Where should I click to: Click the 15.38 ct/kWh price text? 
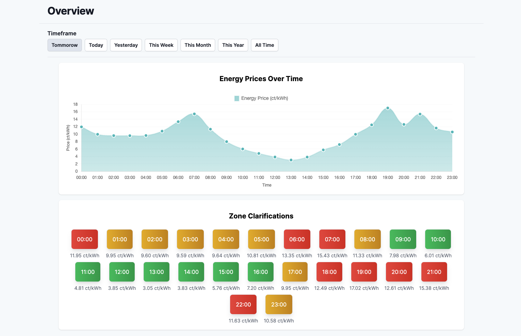click(x=434, y=288)
